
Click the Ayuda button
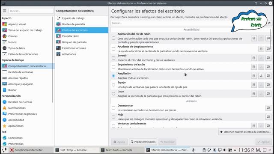(119, 142)
